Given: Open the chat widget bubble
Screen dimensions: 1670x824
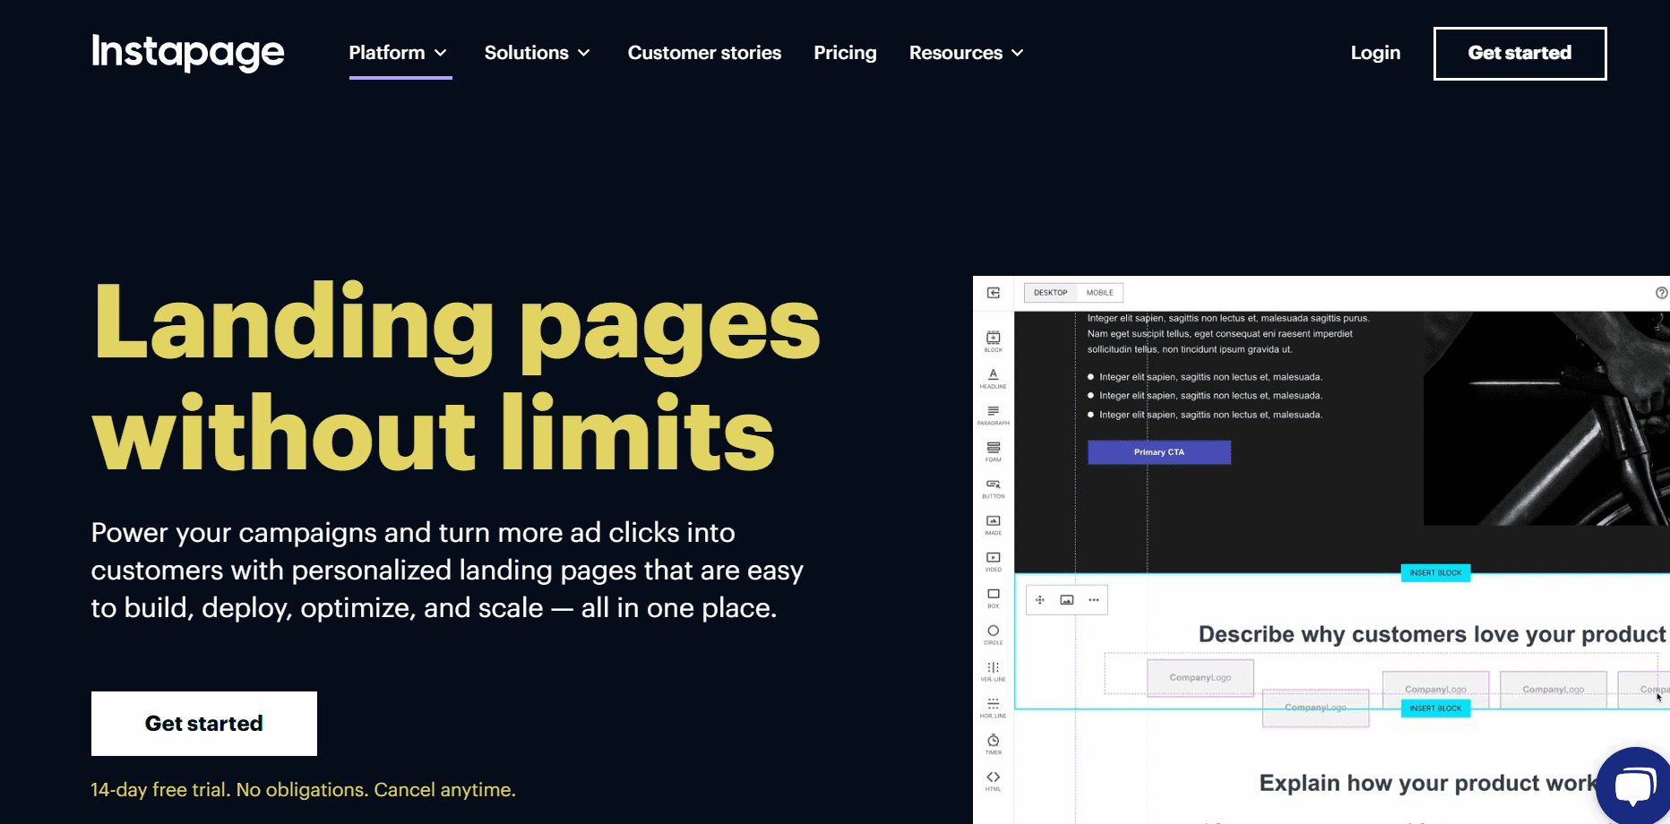Looking at the screenshot, I should 1635,786.
